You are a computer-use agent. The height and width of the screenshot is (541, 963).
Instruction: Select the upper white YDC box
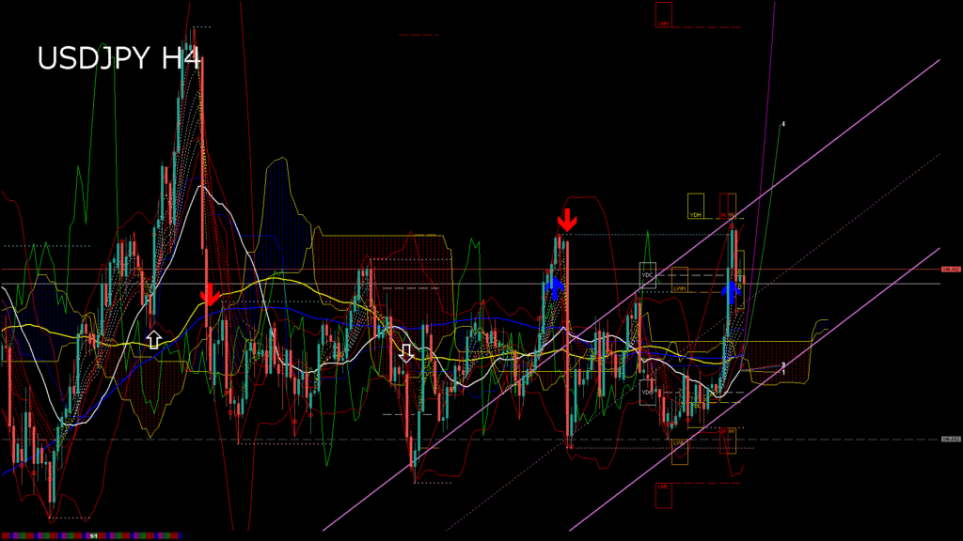click(647, 275)
